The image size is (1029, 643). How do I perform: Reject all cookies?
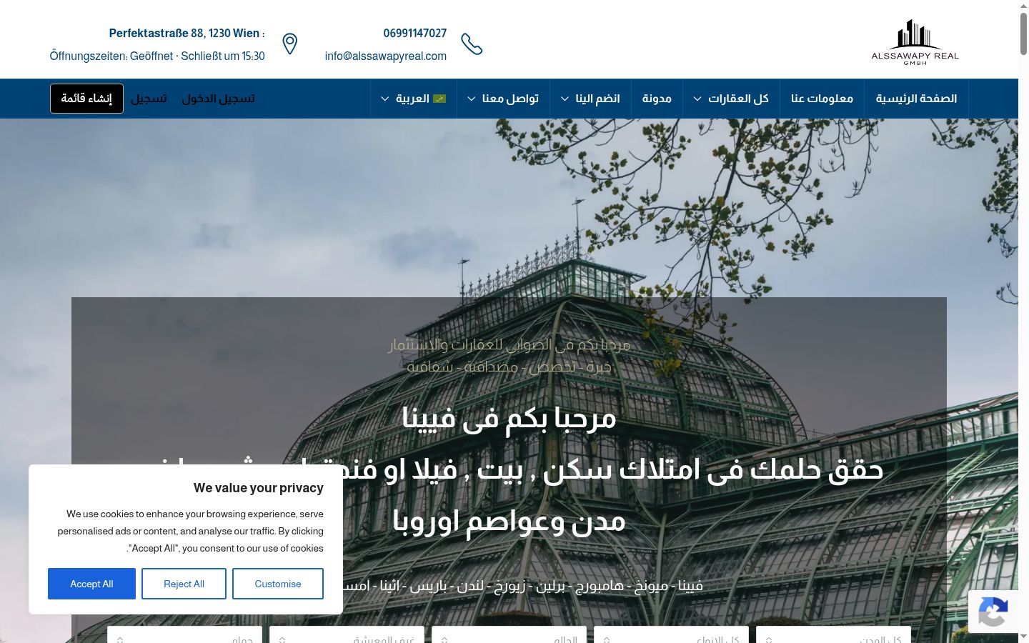point(184,584)
